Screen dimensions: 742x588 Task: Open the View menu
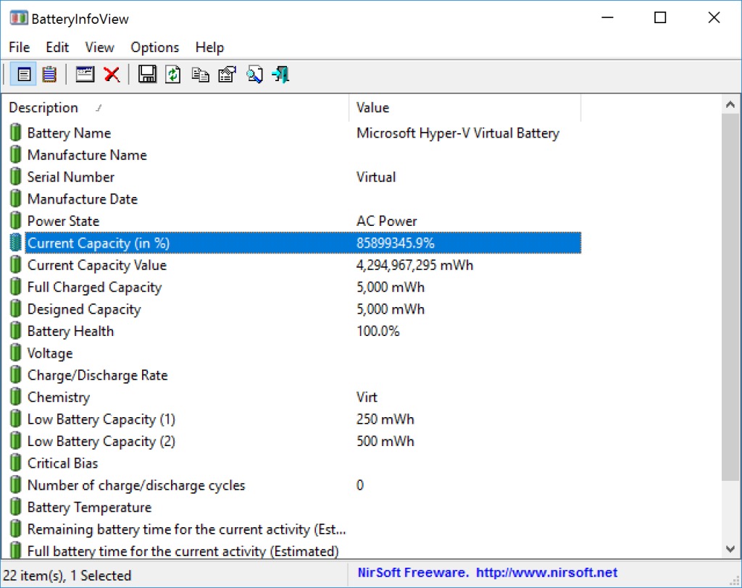tap(99, 47)
